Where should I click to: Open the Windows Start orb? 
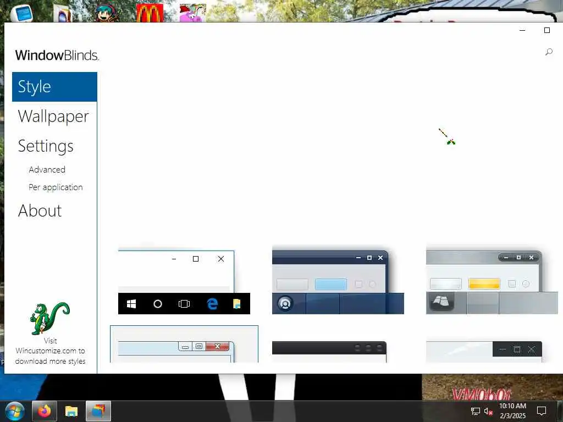point(15,411)
